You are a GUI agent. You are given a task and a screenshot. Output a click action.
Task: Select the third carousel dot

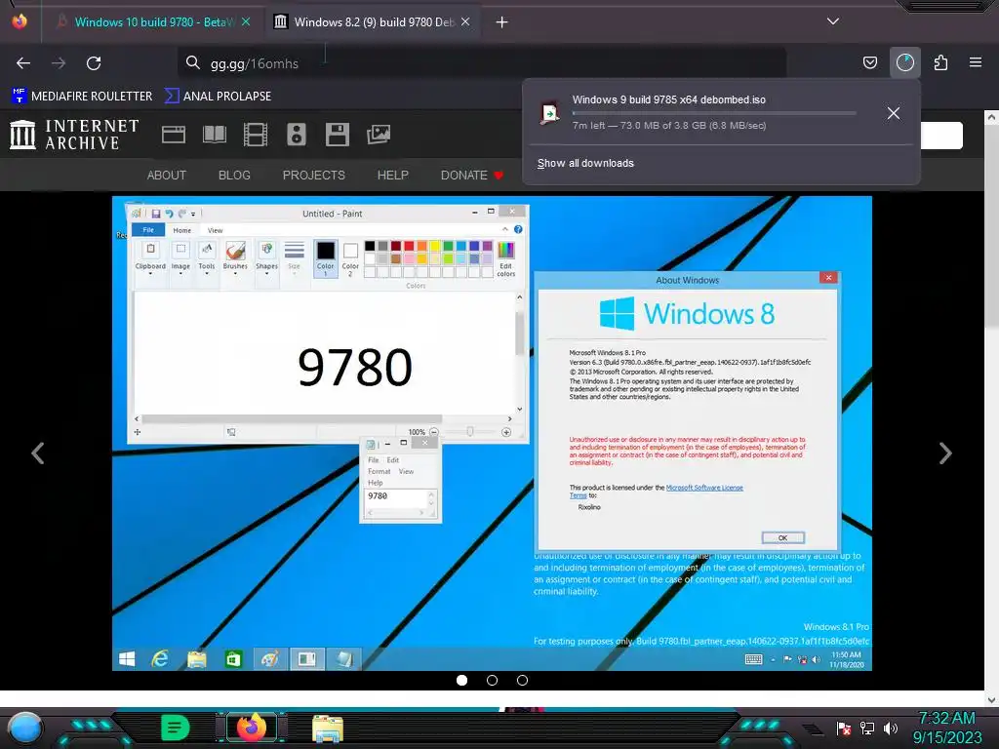(523, 680)
